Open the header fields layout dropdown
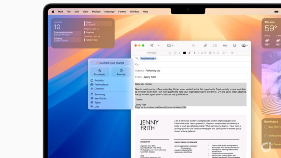Screen dimensions: 281x158 (170, 46)
